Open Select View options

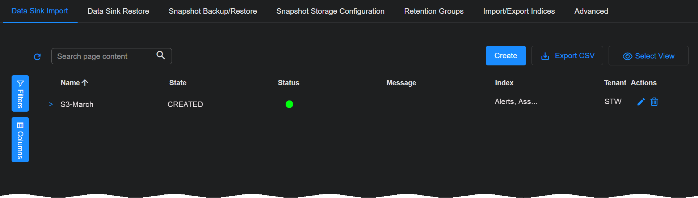click(648, 56)
